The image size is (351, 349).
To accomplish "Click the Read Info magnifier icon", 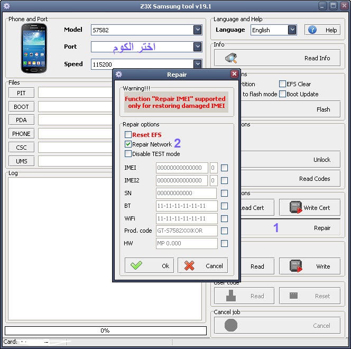I will [231, 58].
